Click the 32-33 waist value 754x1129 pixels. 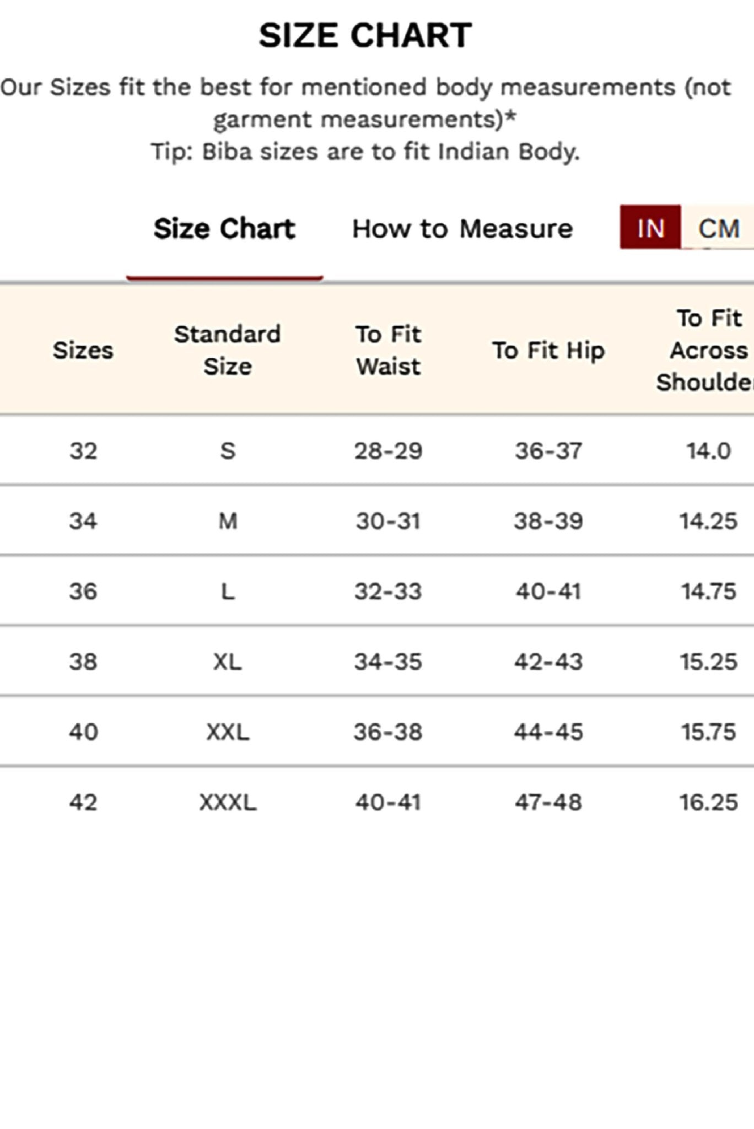tap(388, 592)
